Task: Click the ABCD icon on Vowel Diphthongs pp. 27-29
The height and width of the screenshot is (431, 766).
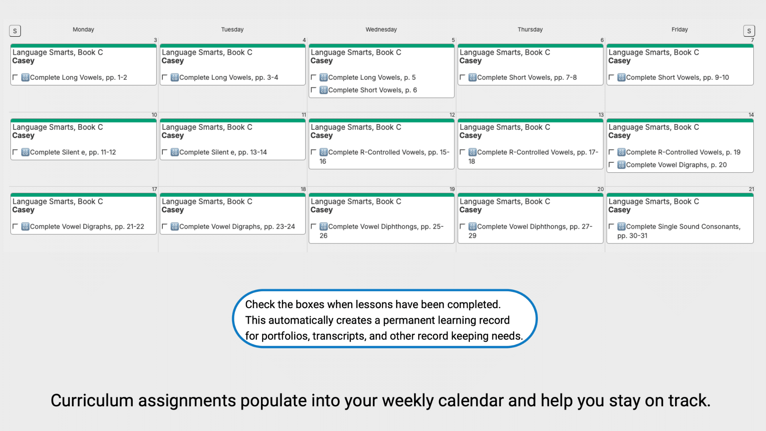Action: coord(472,226)
